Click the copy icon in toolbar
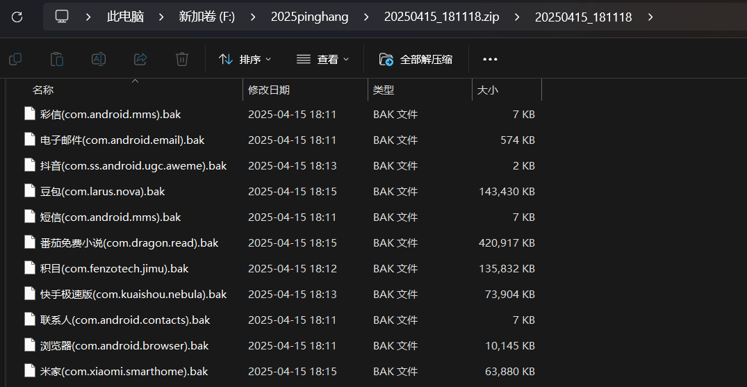Image resolution: width=747 pixels, height=387 pixels. coord(15,59)
